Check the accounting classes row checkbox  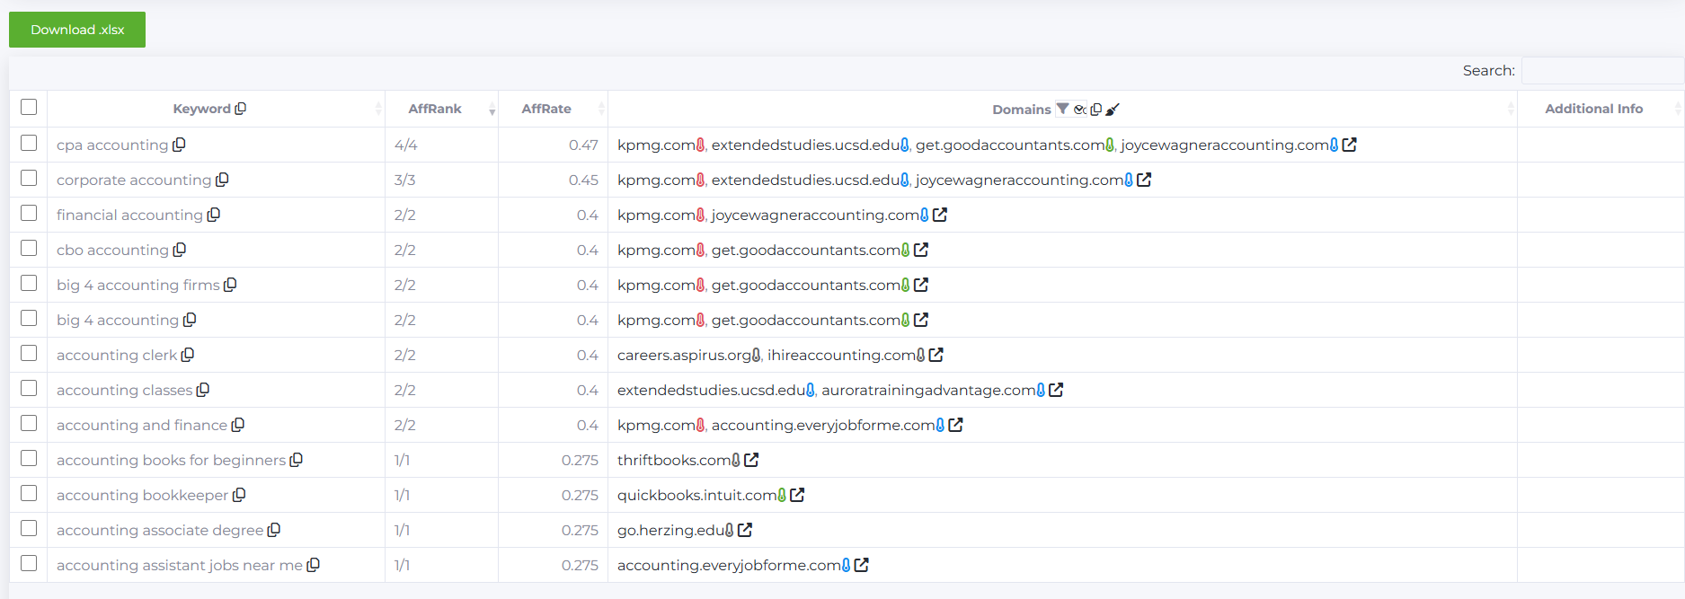[x=29, y=388]
